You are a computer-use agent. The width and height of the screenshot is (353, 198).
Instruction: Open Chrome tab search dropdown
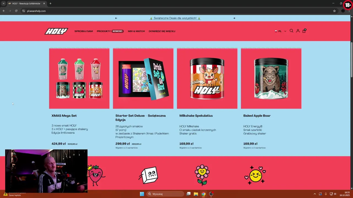3,4
